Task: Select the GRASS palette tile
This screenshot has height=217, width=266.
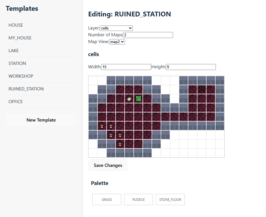Action: [x=107, y=199]
